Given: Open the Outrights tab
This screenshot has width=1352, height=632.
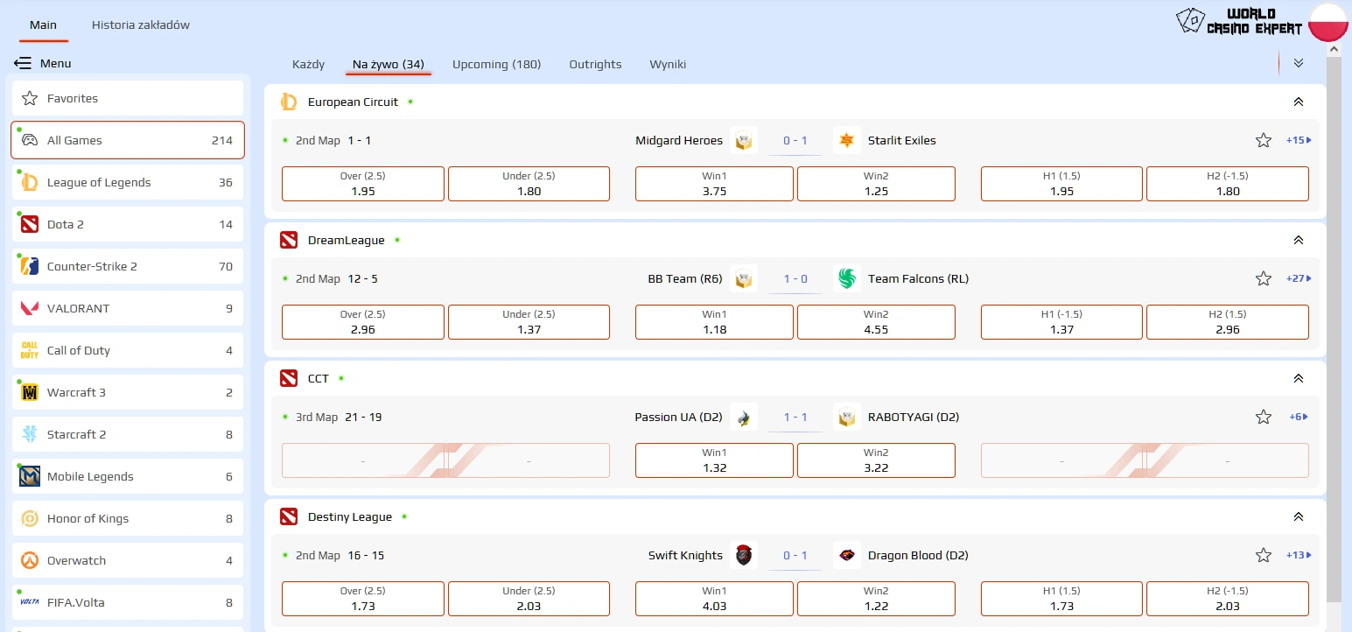Looking at the screenshot, I should point(595,64).
